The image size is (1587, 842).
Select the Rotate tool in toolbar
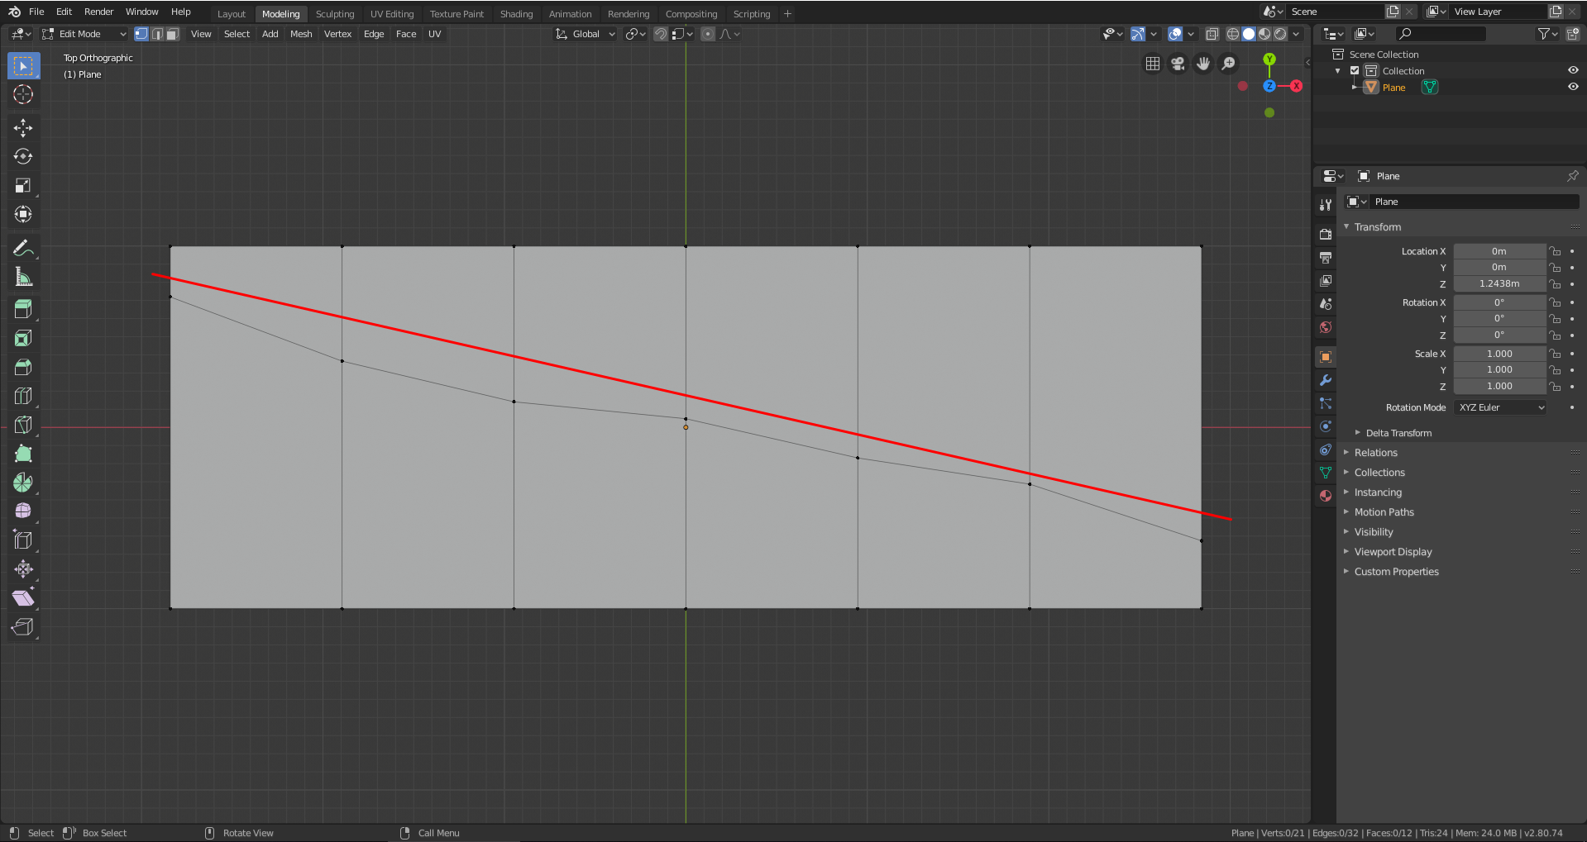click(x=23, y=156)
